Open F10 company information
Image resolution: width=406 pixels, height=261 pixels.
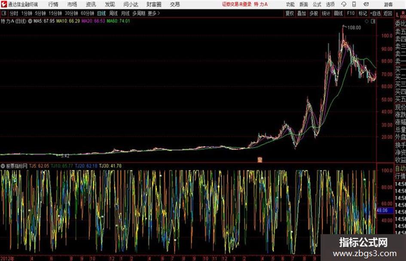[x=351, y=13]
